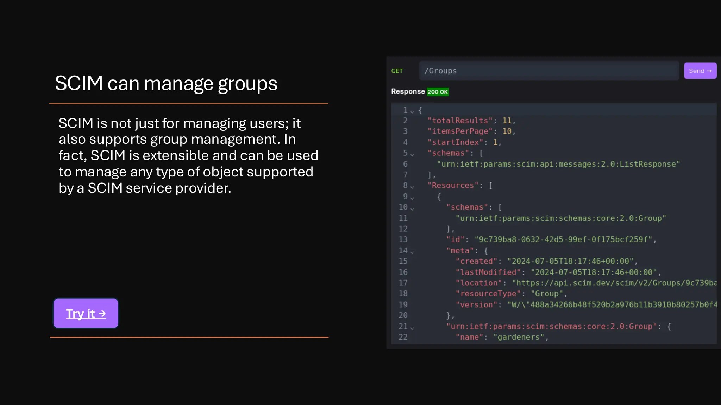Click the "resourceType" key on line 18

pos(488,294)
